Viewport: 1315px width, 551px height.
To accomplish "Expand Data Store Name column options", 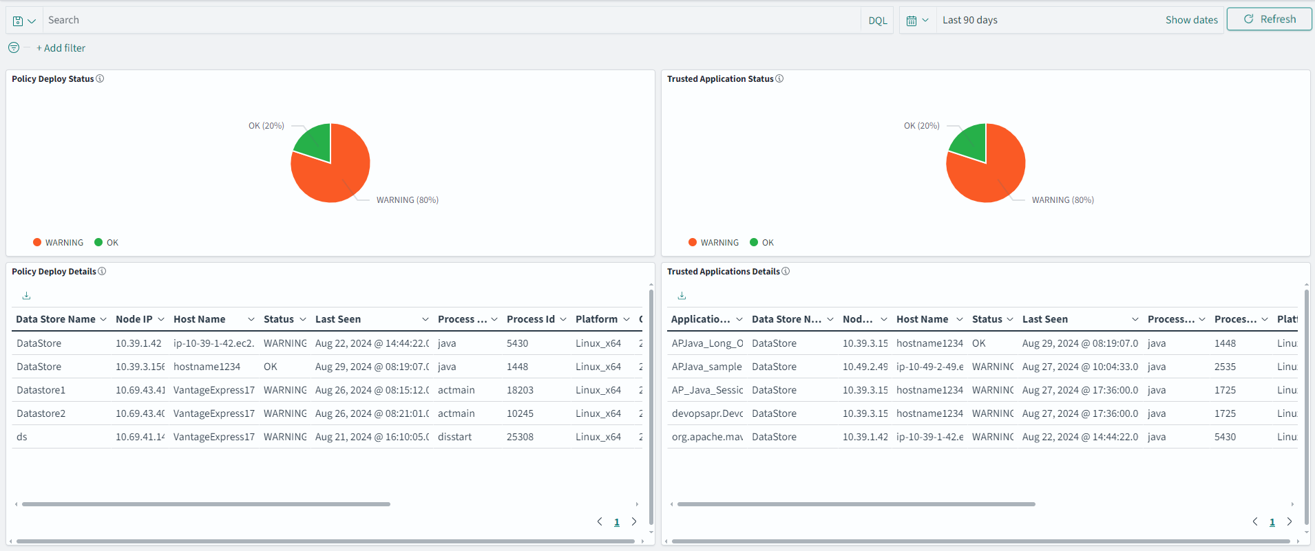I will pyautogui.click(x=103, y=319).
